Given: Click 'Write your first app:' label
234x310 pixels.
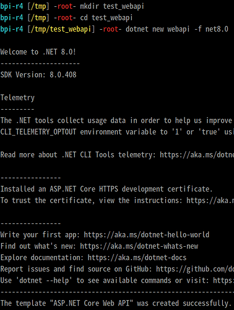Looking at the screenshot, I should click(40, 234).
